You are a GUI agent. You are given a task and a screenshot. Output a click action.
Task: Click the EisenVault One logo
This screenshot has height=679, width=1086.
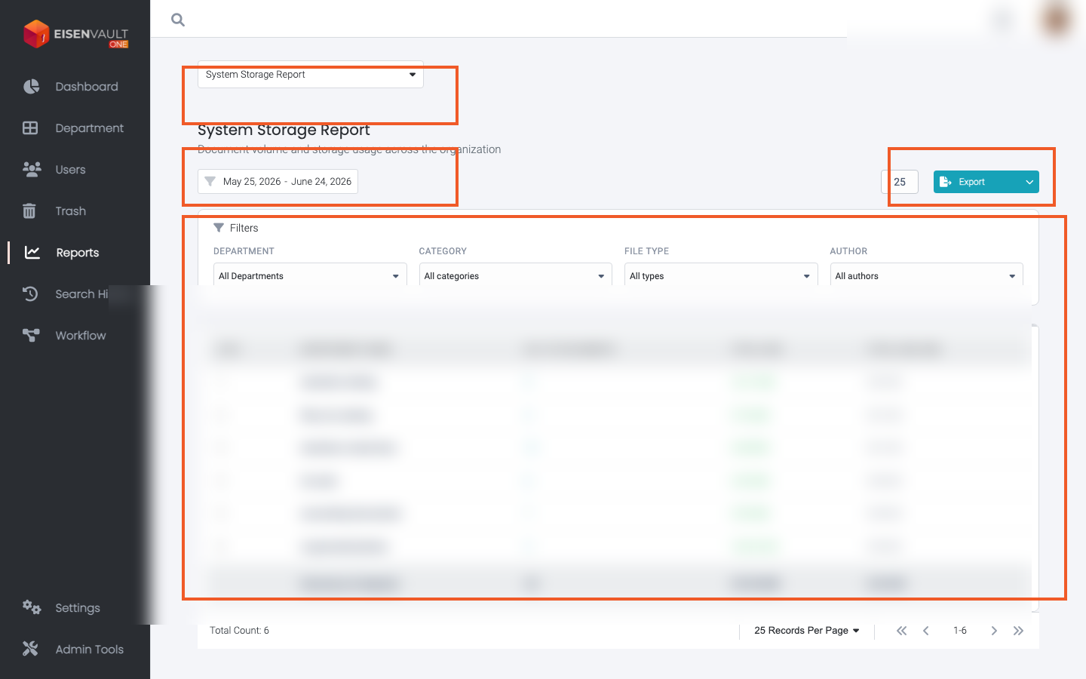tap(75, 34)
